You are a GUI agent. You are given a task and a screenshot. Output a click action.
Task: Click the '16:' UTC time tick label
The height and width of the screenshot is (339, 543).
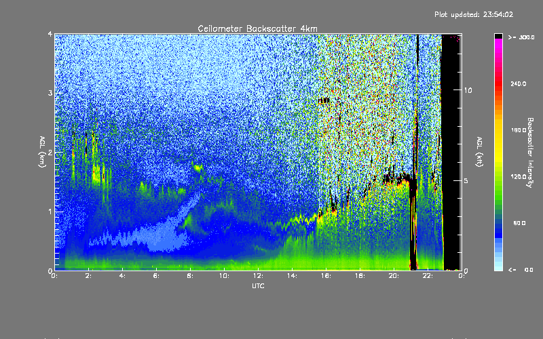tap(326, 276)
